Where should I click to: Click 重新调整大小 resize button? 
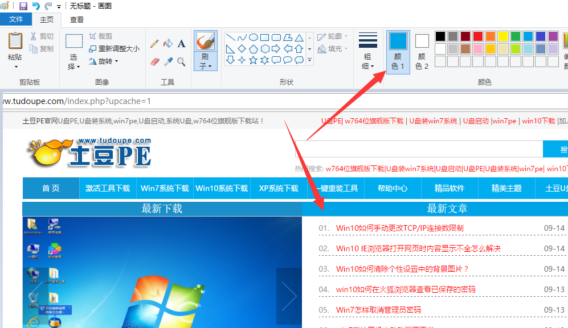114,48
